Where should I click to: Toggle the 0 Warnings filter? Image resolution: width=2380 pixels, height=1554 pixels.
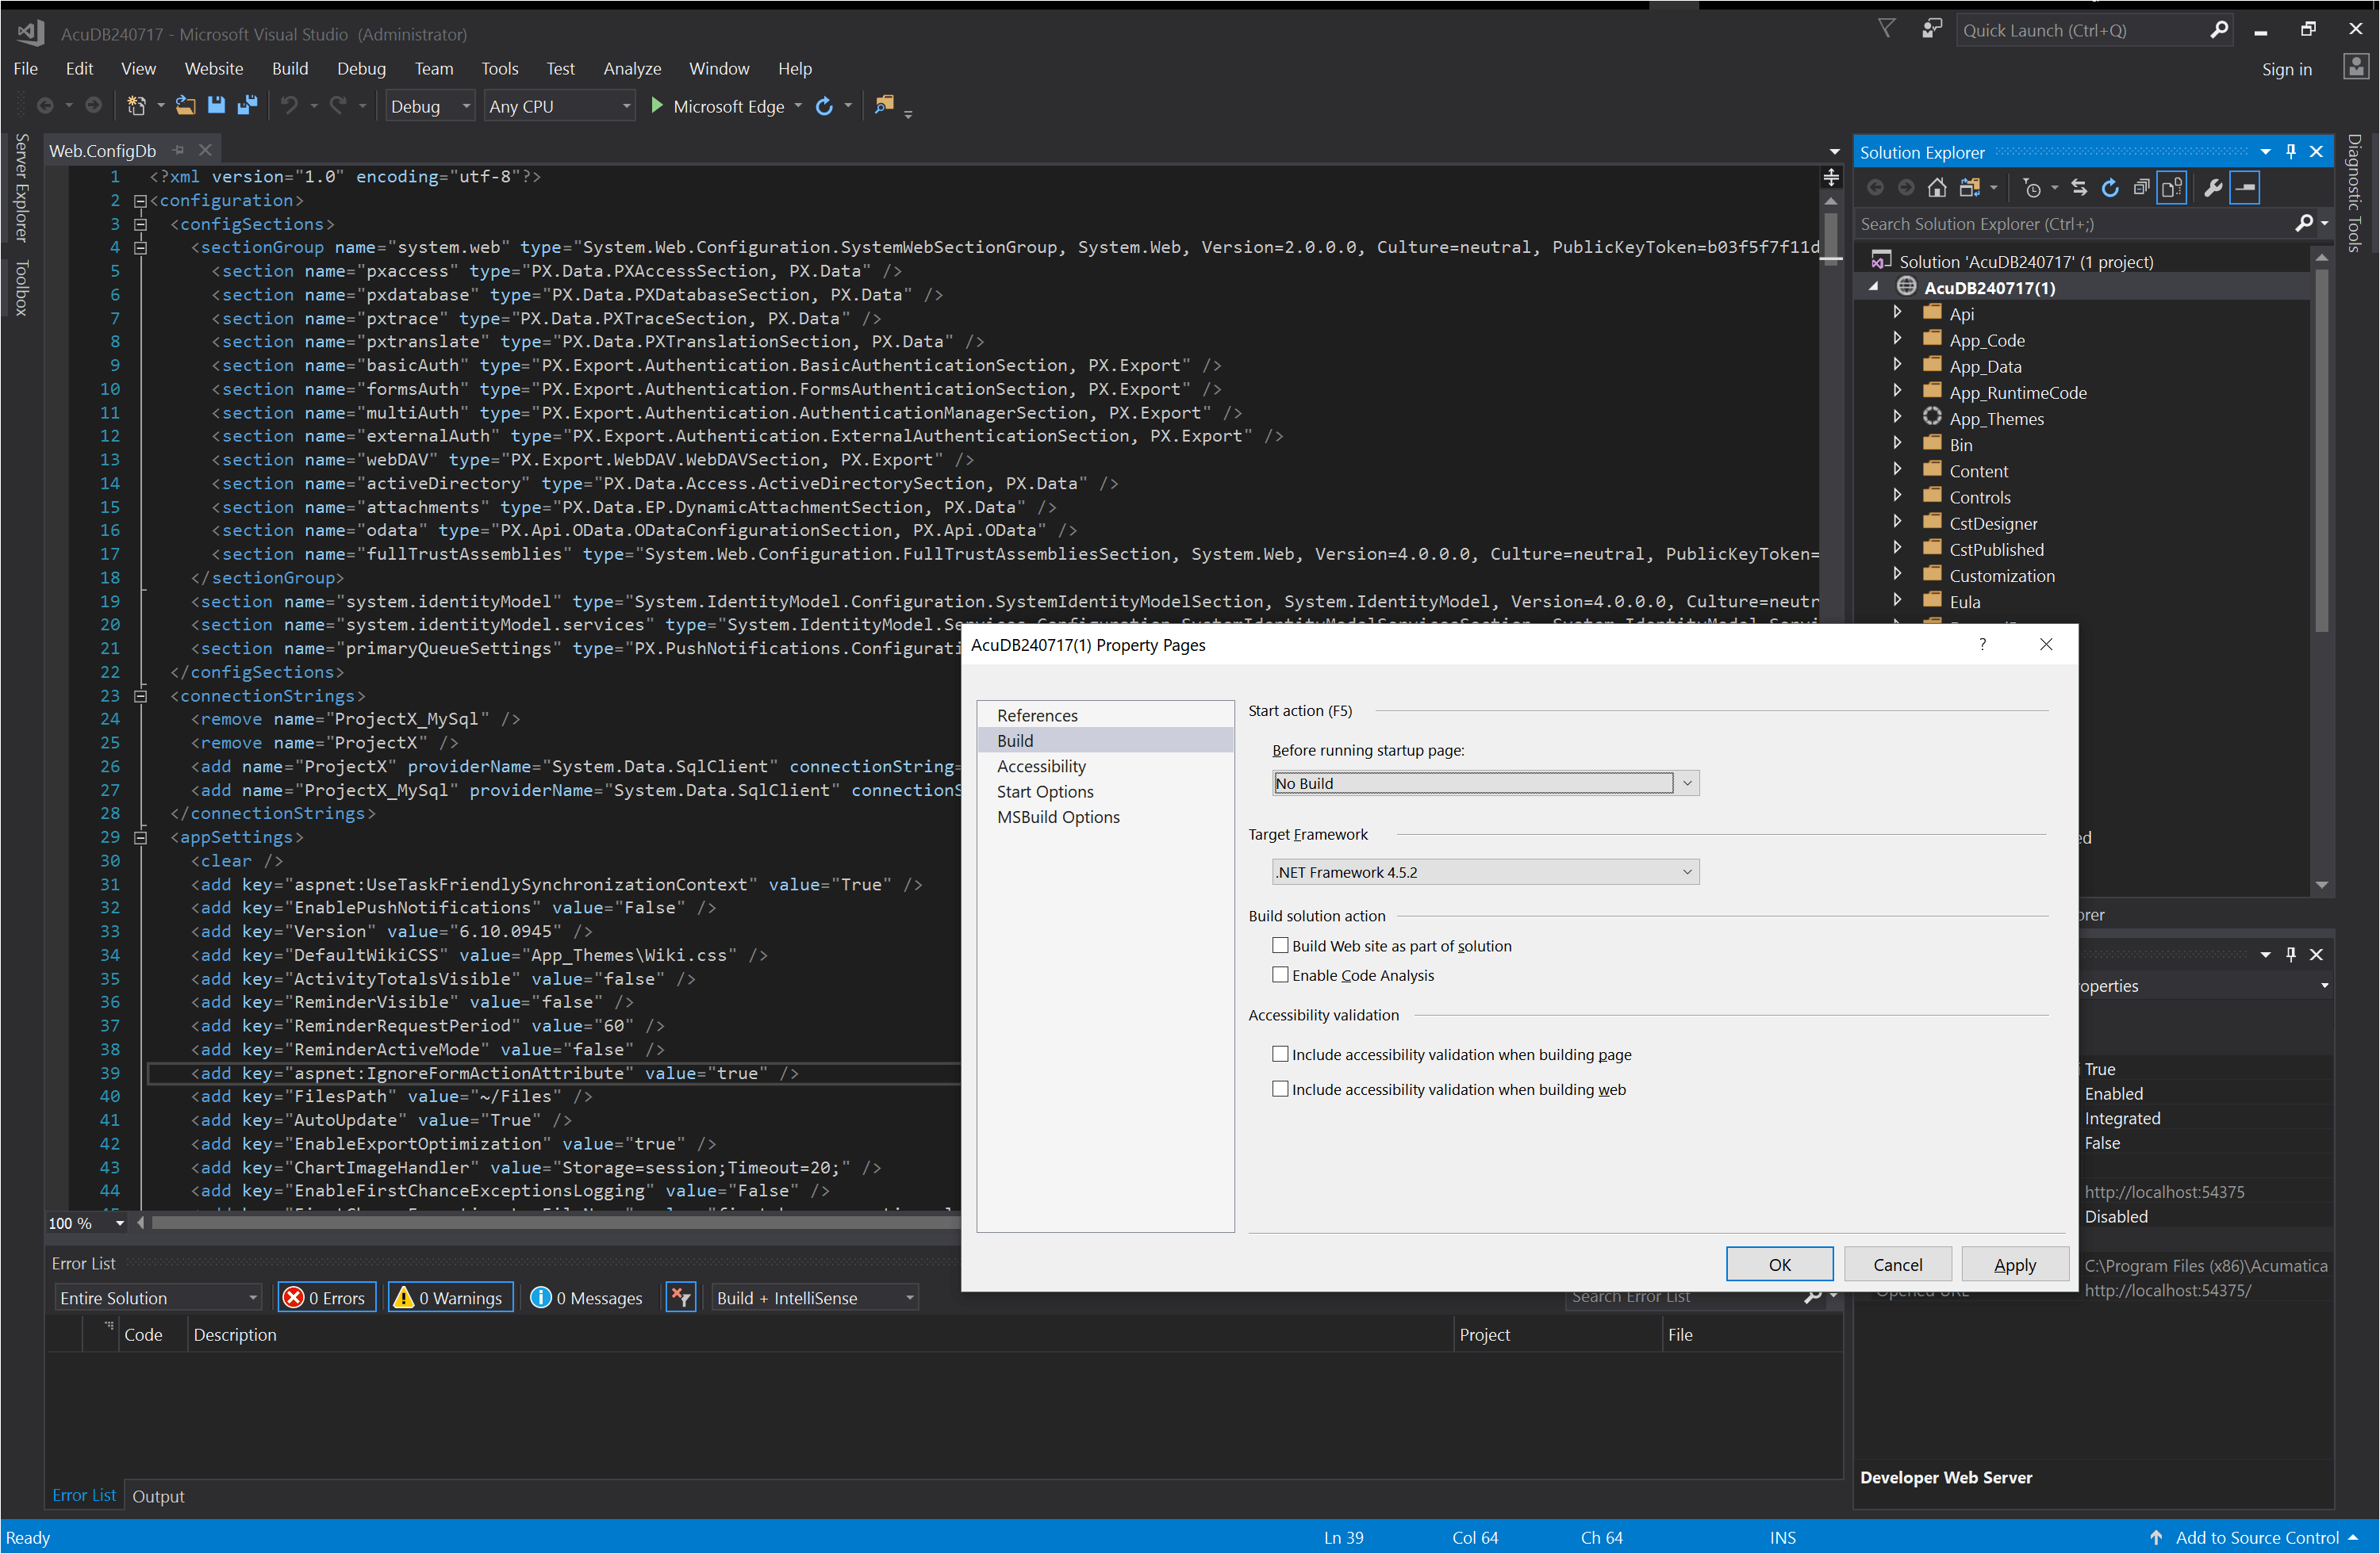[x=450, y=1297]
